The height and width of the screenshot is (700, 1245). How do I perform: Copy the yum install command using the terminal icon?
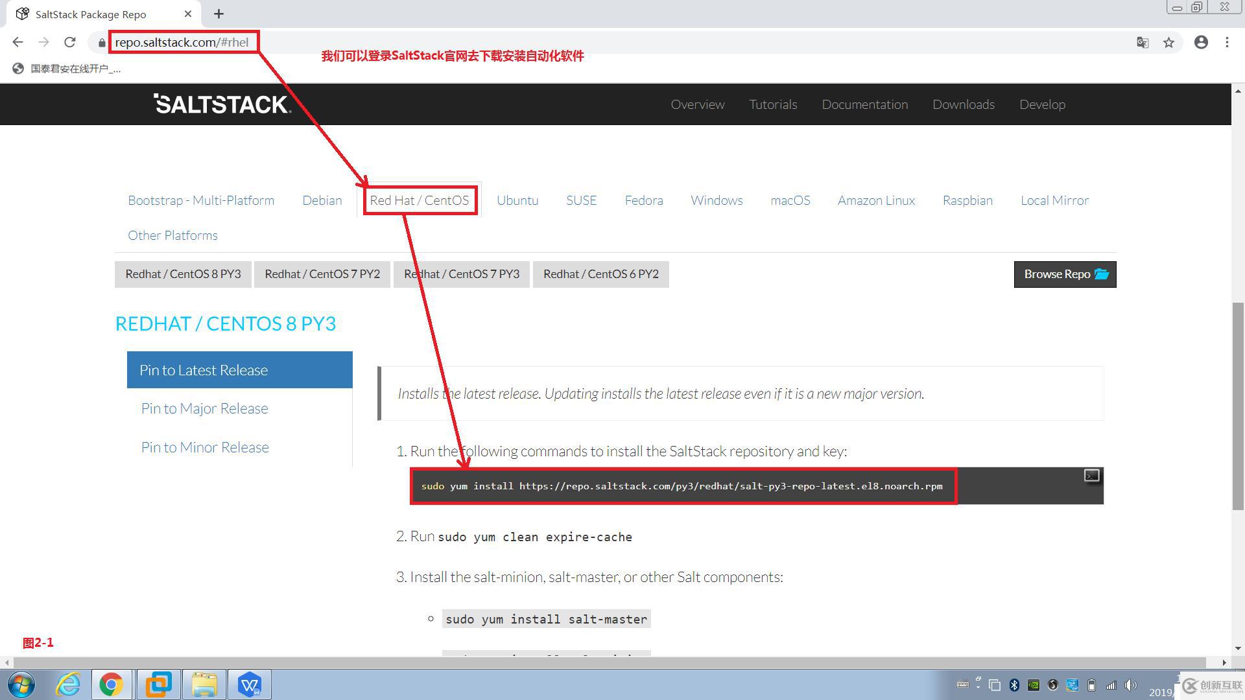coord(1092,476)
